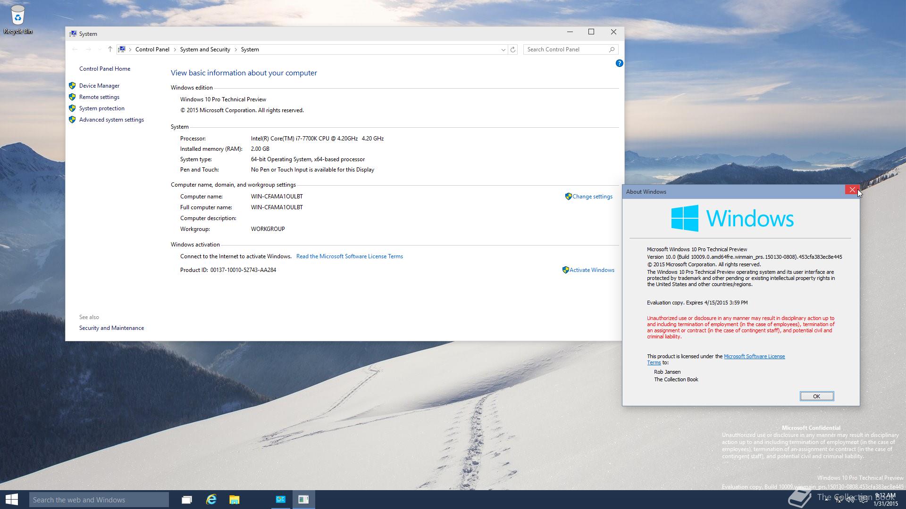Maximize the System window

[591, 32]
